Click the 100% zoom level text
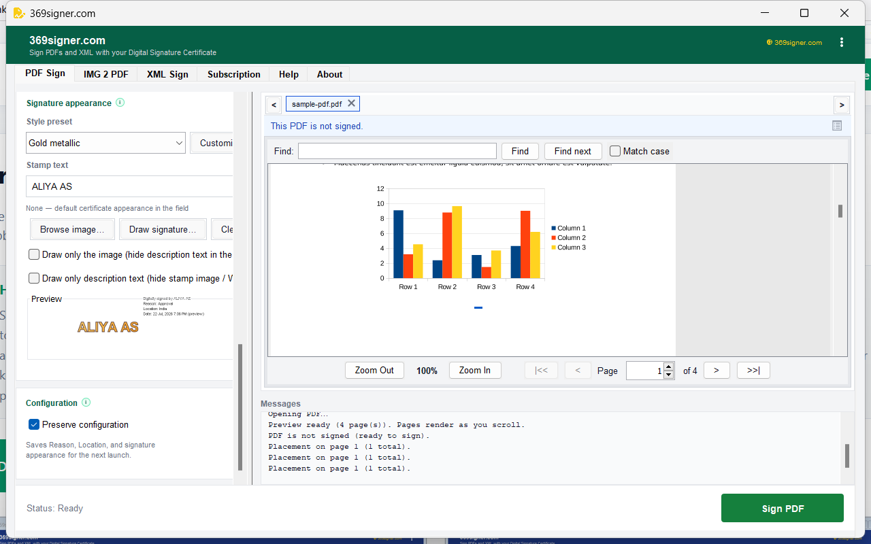The width and height of the screenshot is (871, 544). 427,371
